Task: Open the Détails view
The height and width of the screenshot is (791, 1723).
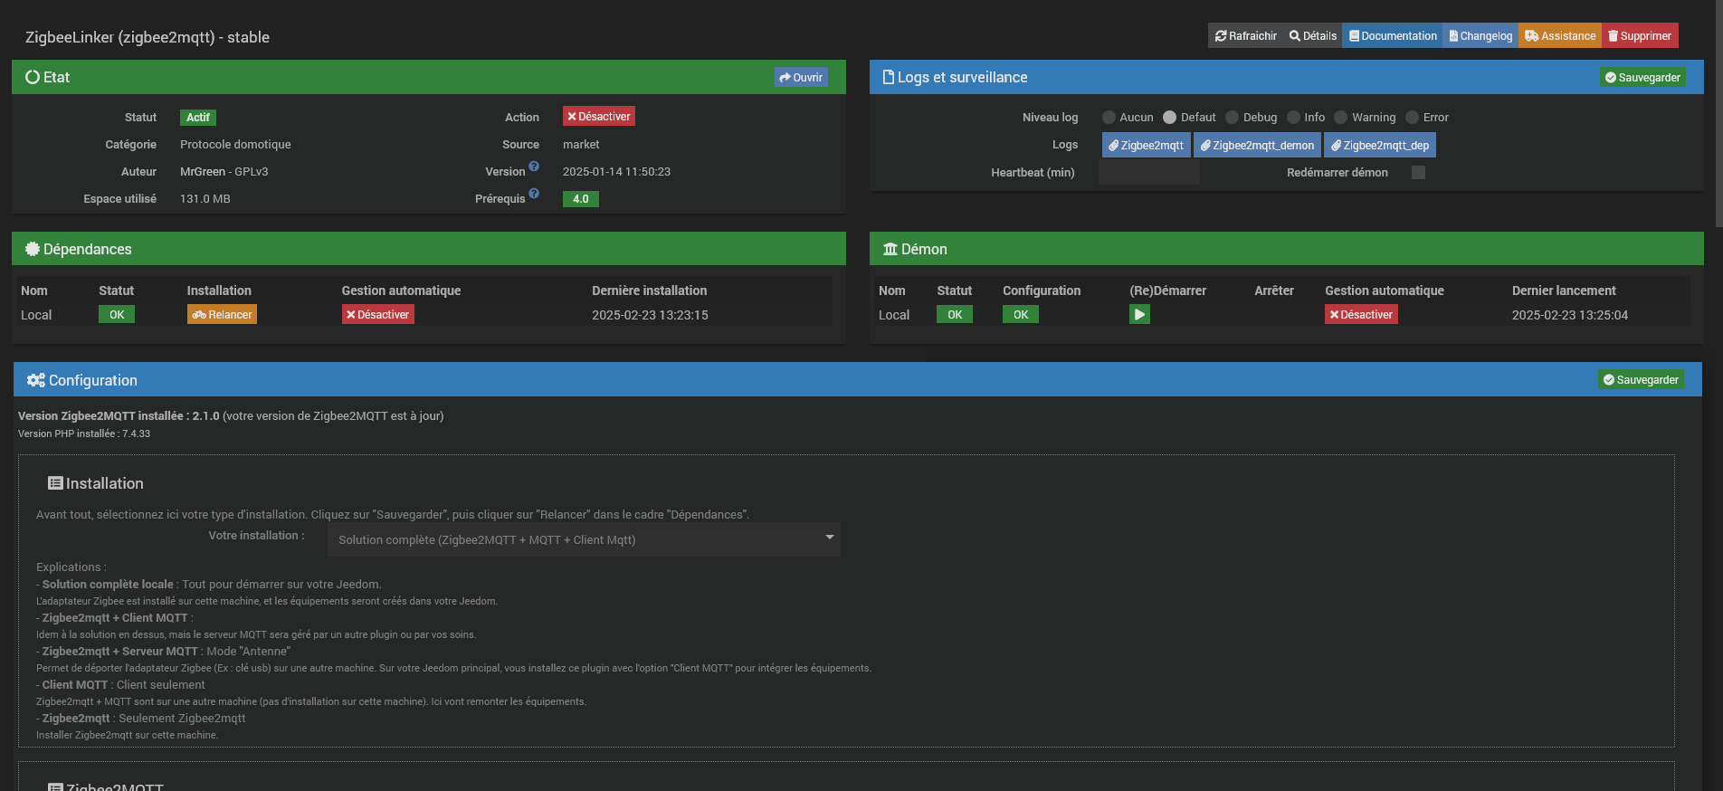Action: tap(1313, 36)
